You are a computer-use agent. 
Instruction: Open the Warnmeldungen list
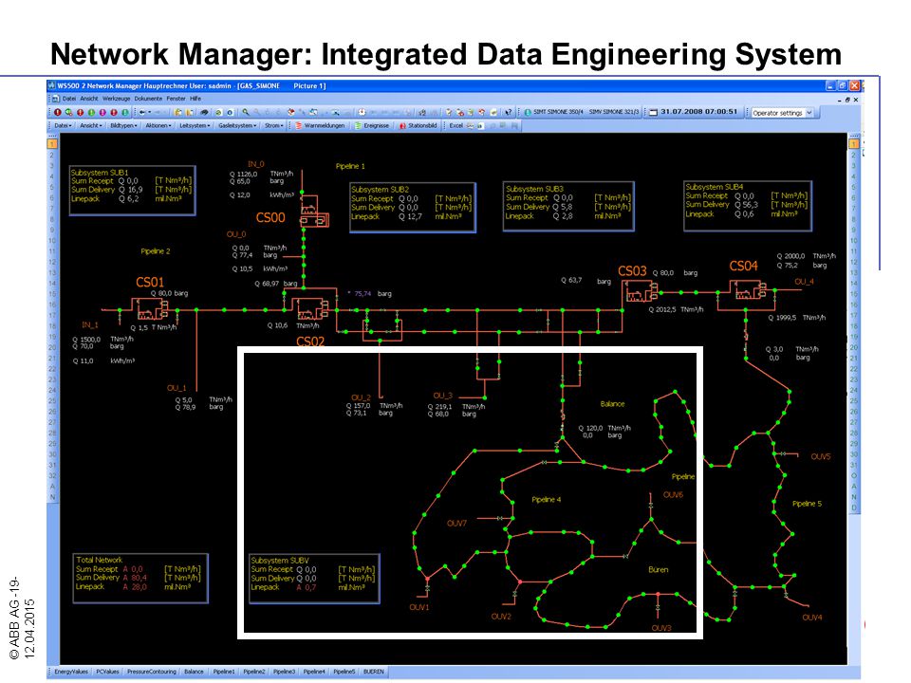[320, 125]
